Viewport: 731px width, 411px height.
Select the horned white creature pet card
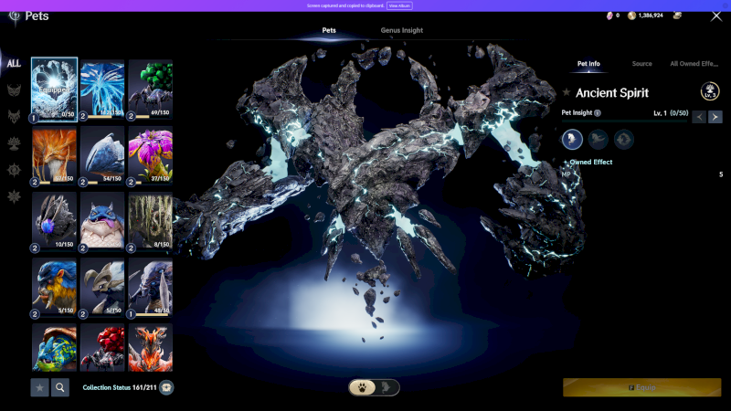[x=102, y=288]
